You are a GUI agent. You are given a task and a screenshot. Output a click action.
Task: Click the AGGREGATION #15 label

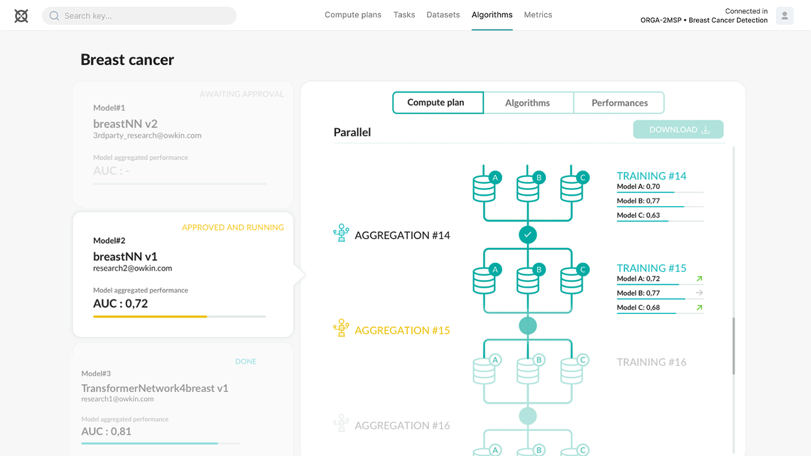[403, 330]
